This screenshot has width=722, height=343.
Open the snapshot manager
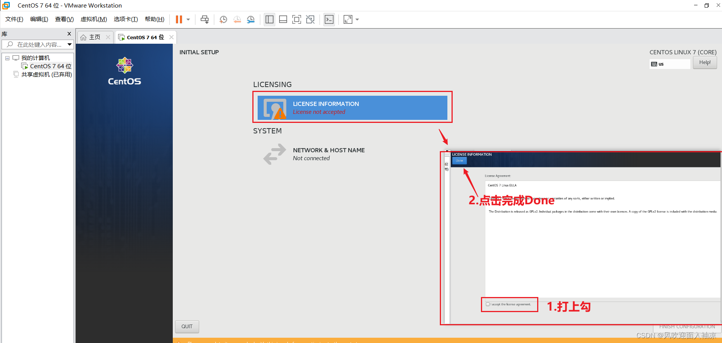point(251,19)
